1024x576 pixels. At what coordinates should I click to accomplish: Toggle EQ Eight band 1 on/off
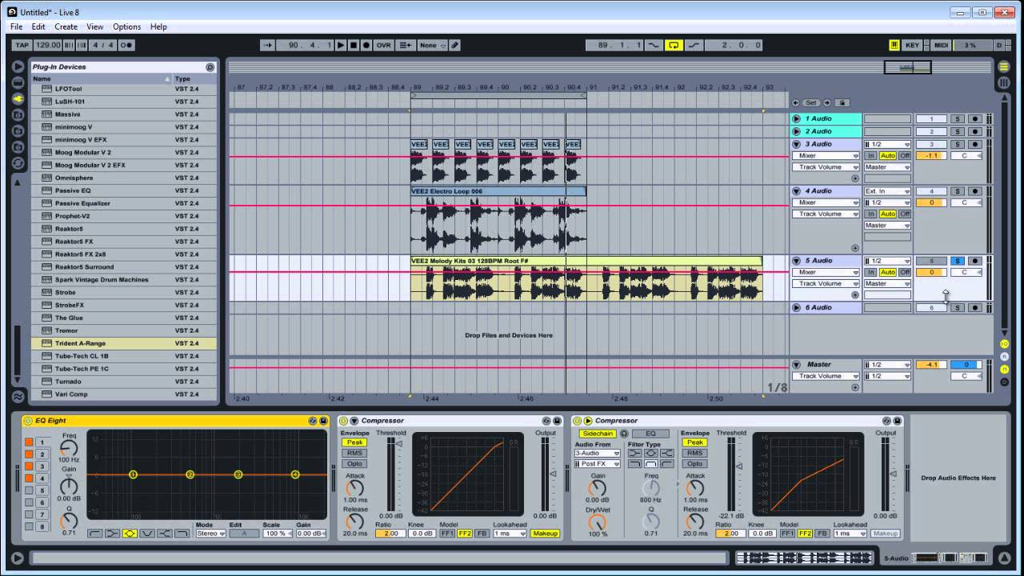point(29,442)
